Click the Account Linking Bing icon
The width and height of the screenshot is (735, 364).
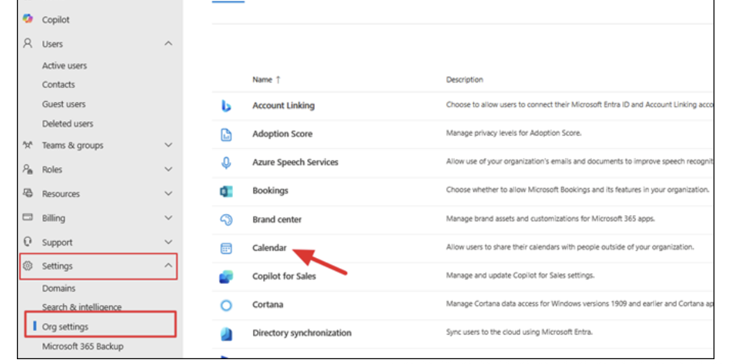226,106
